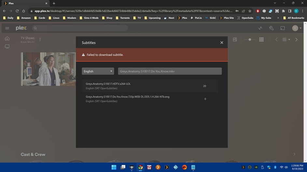Viewport: 307px width, 172px height.
Task: Open All Bookmarks folder
Action: (x=294, y=18)
